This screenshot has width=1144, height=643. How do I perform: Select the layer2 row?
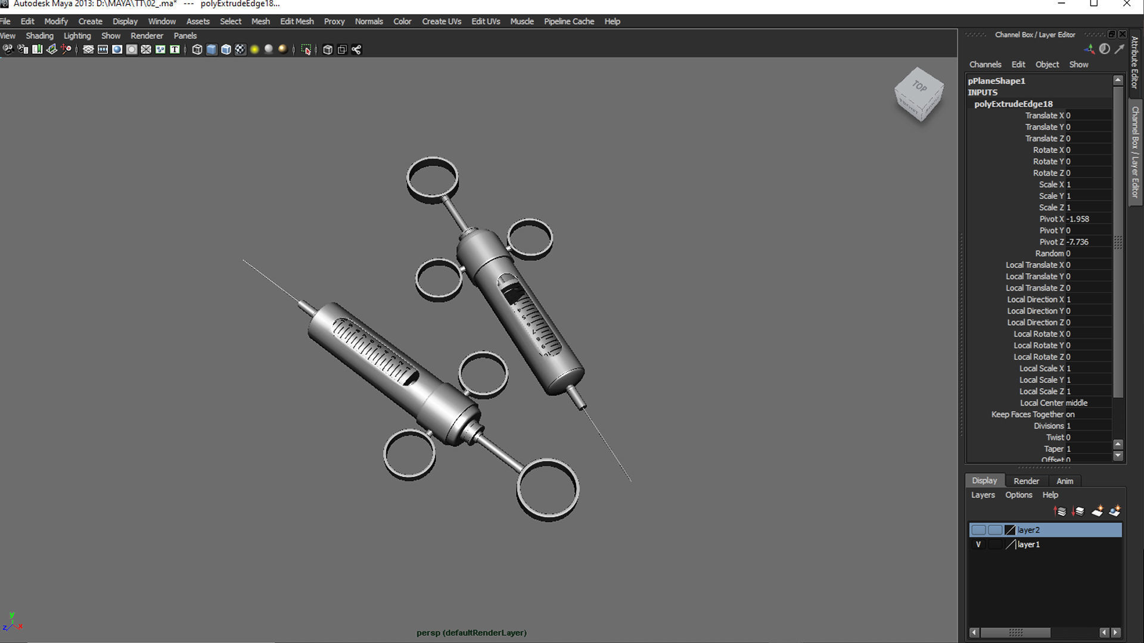pyautogui.click(x=1046, y=530)
